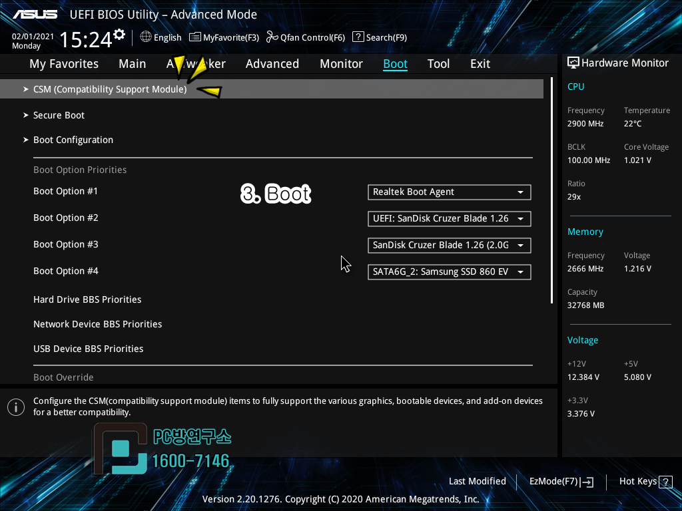The width and height of the screenshot is (682, 511).
Task: Click the info icon beside help text
Action: 16,407
